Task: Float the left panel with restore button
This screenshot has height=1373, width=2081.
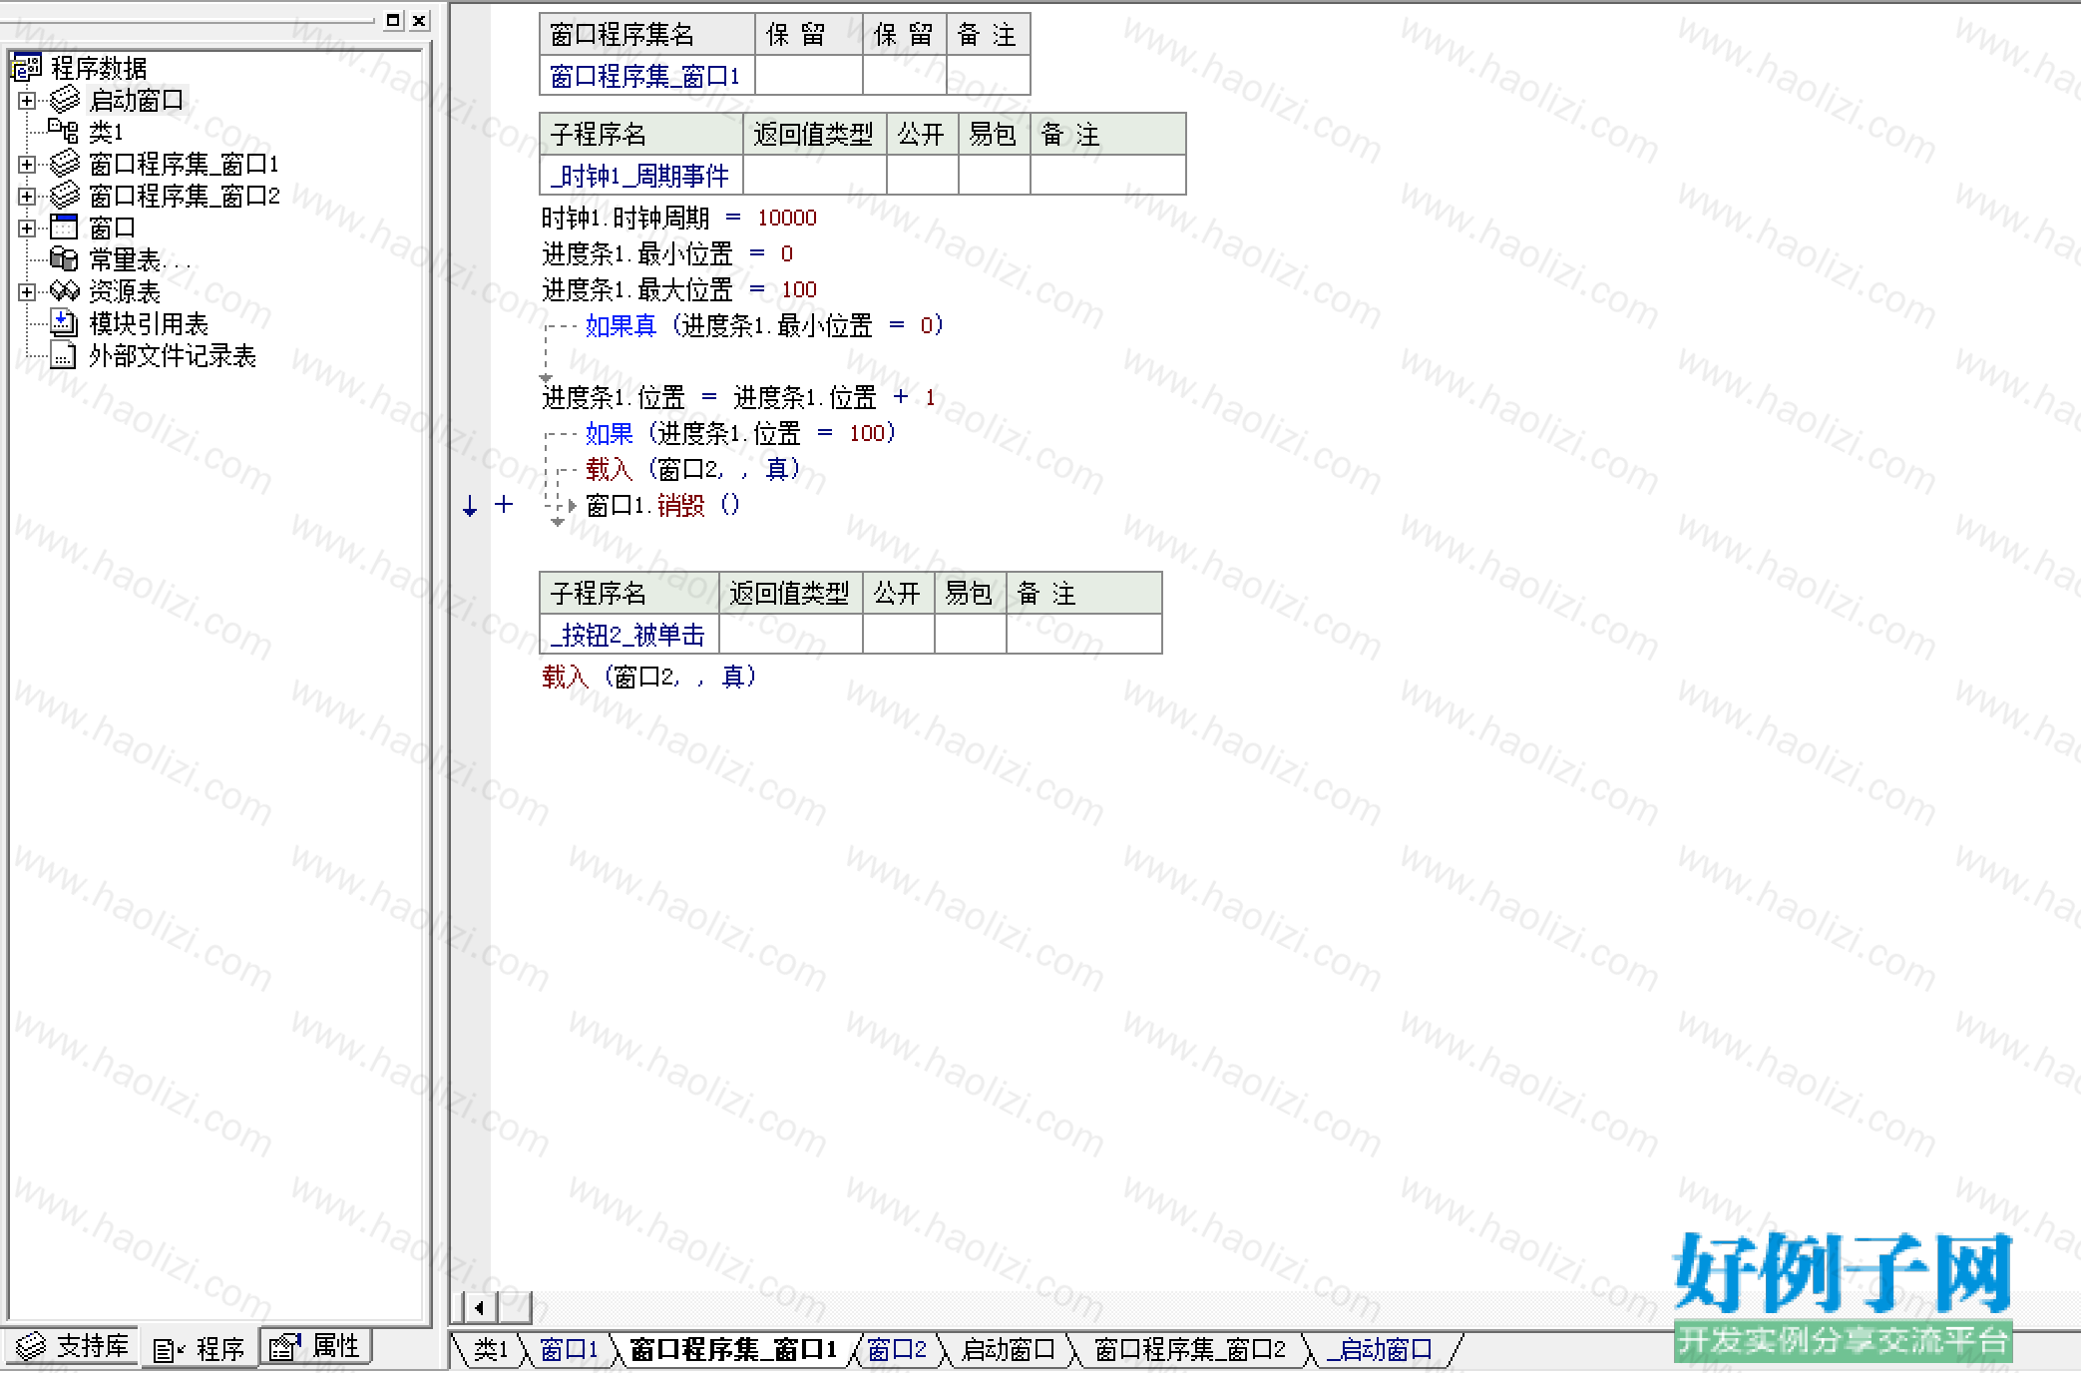Action: [x=393, y=20]
